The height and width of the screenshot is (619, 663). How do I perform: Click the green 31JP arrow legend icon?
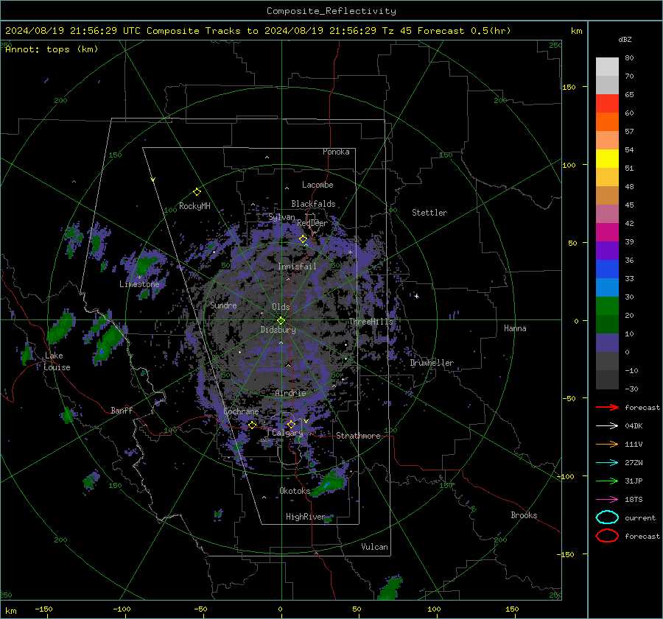tap(607, 481)
